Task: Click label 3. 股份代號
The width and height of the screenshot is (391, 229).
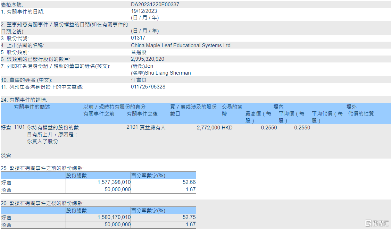Action: click(15, 39)
